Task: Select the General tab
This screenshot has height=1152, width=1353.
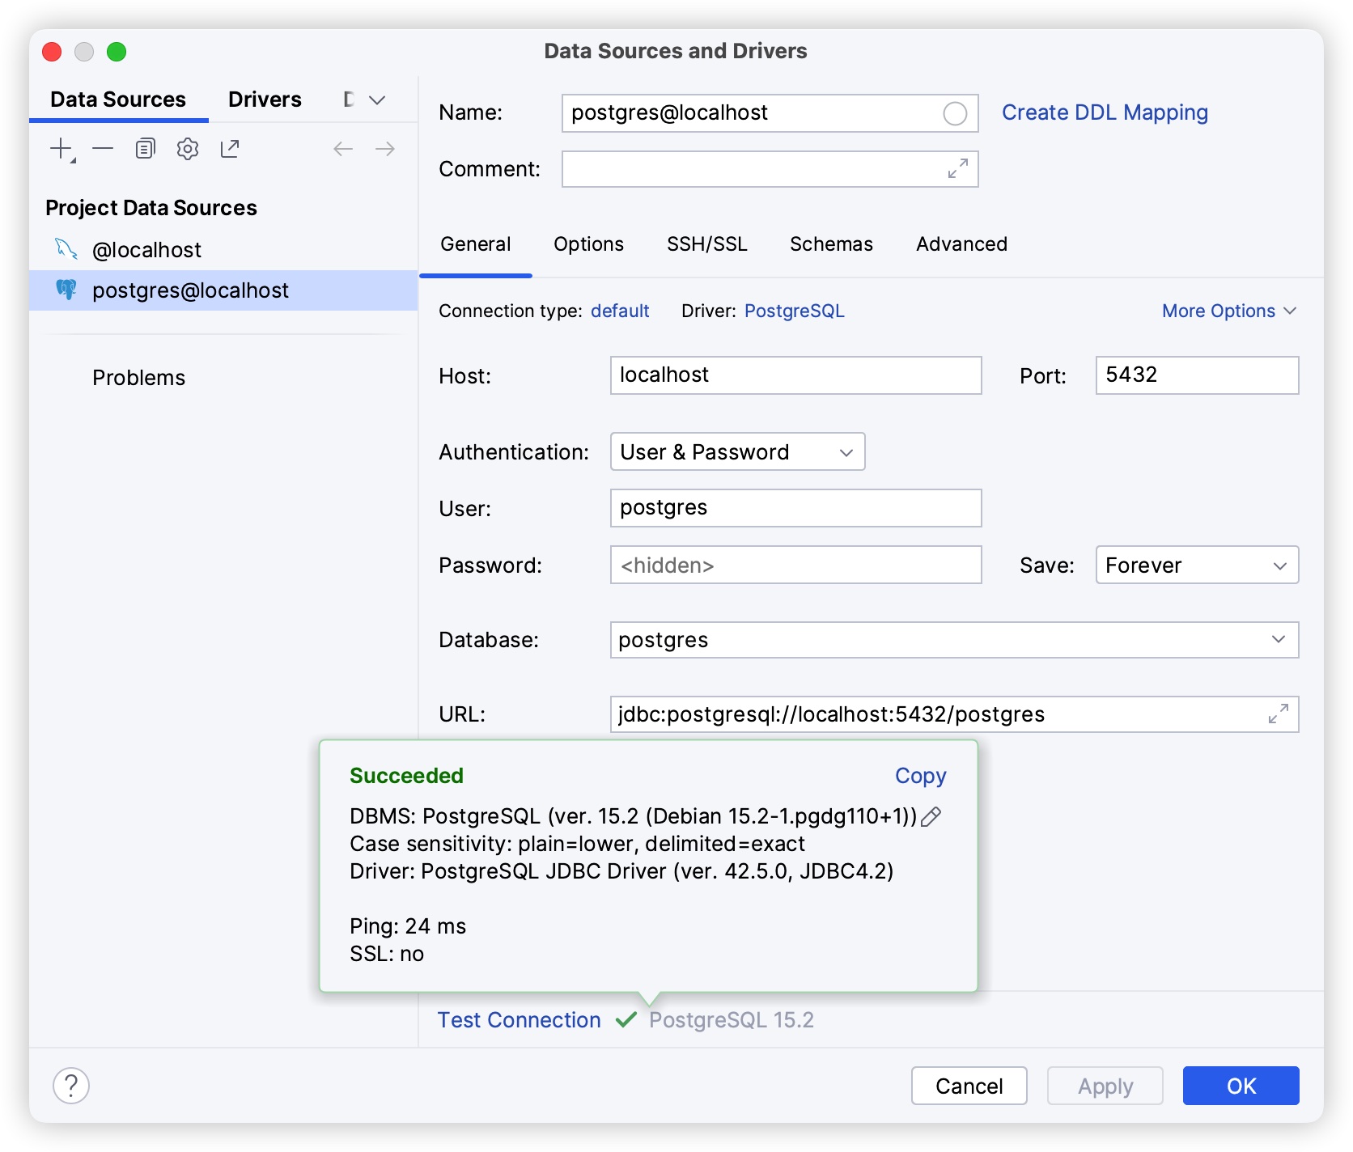Action: 475,244
